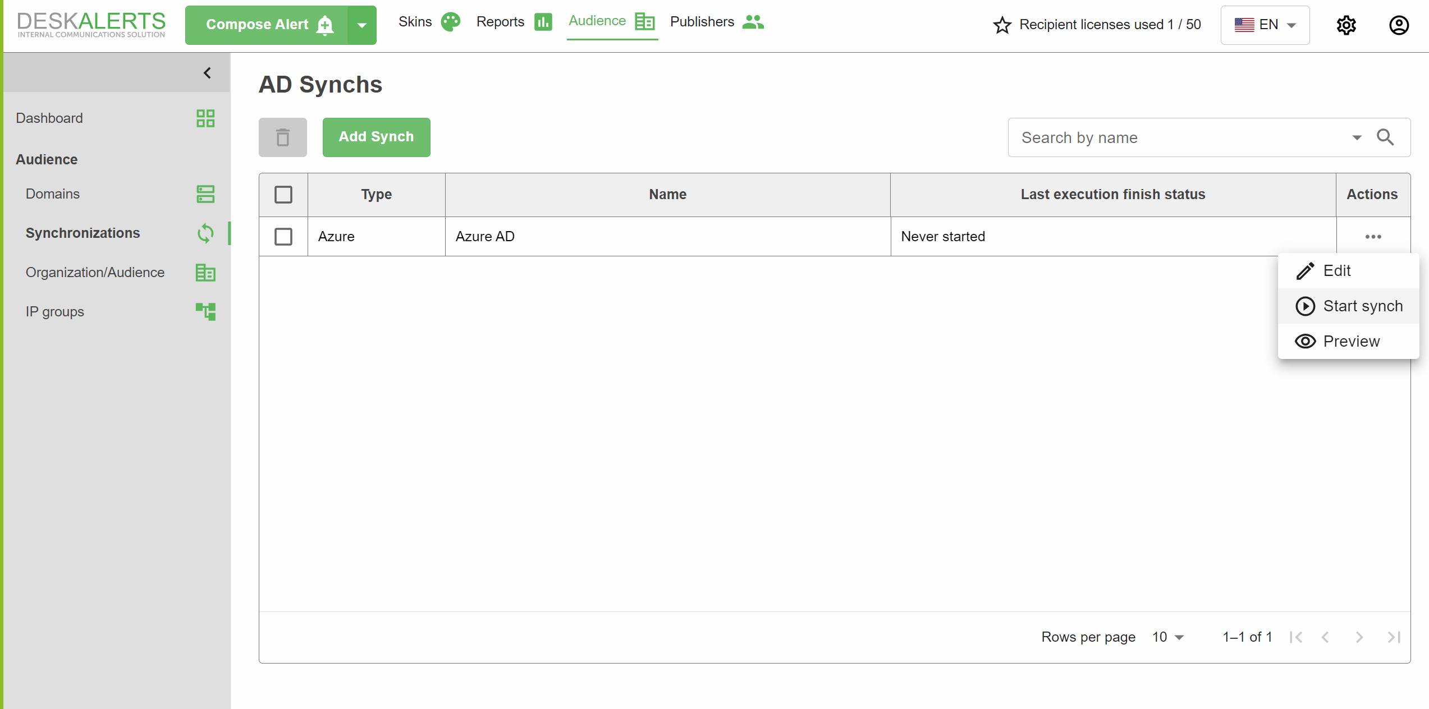Click the Dashboard grid icon in sidebar
Image resolution: width=1429 pixels, height=709 pixels.
[205, 118]
